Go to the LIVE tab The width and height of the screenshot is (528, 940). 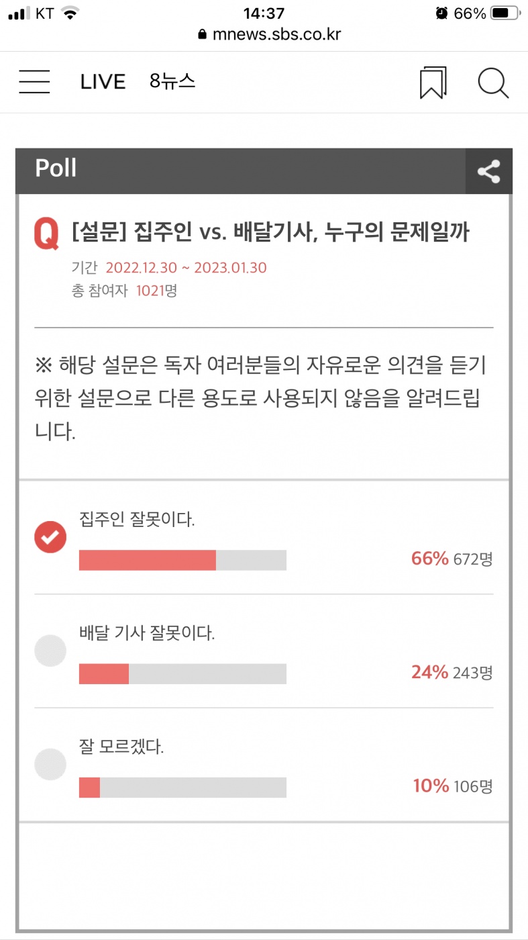click(103, 82)
